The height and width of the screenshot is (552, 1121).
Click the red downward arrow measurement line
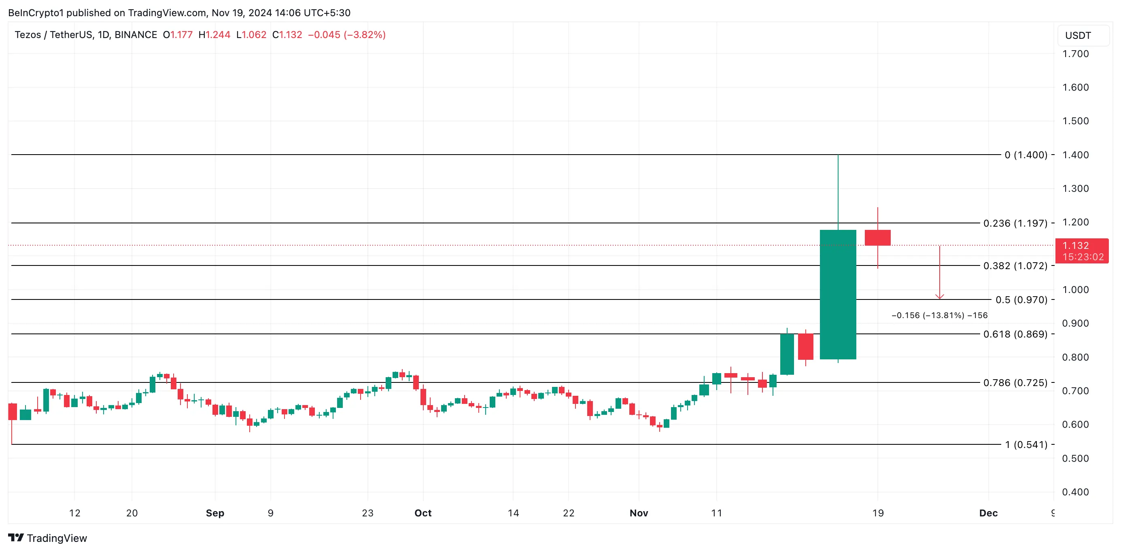click(940, 272)
